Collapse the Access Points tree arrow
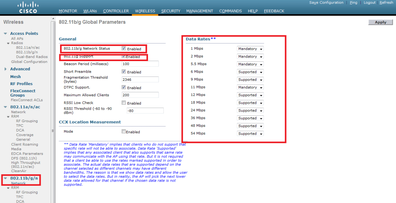 coord(5,33)
